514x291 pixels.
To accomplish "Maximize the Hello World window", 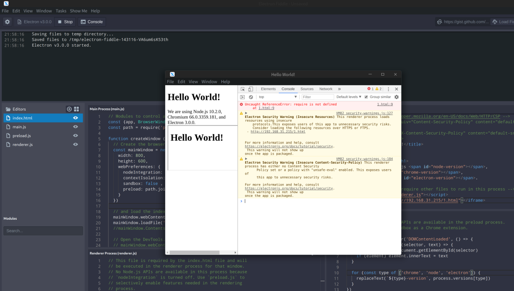I will pyautogui.click(x=383, y=74).
